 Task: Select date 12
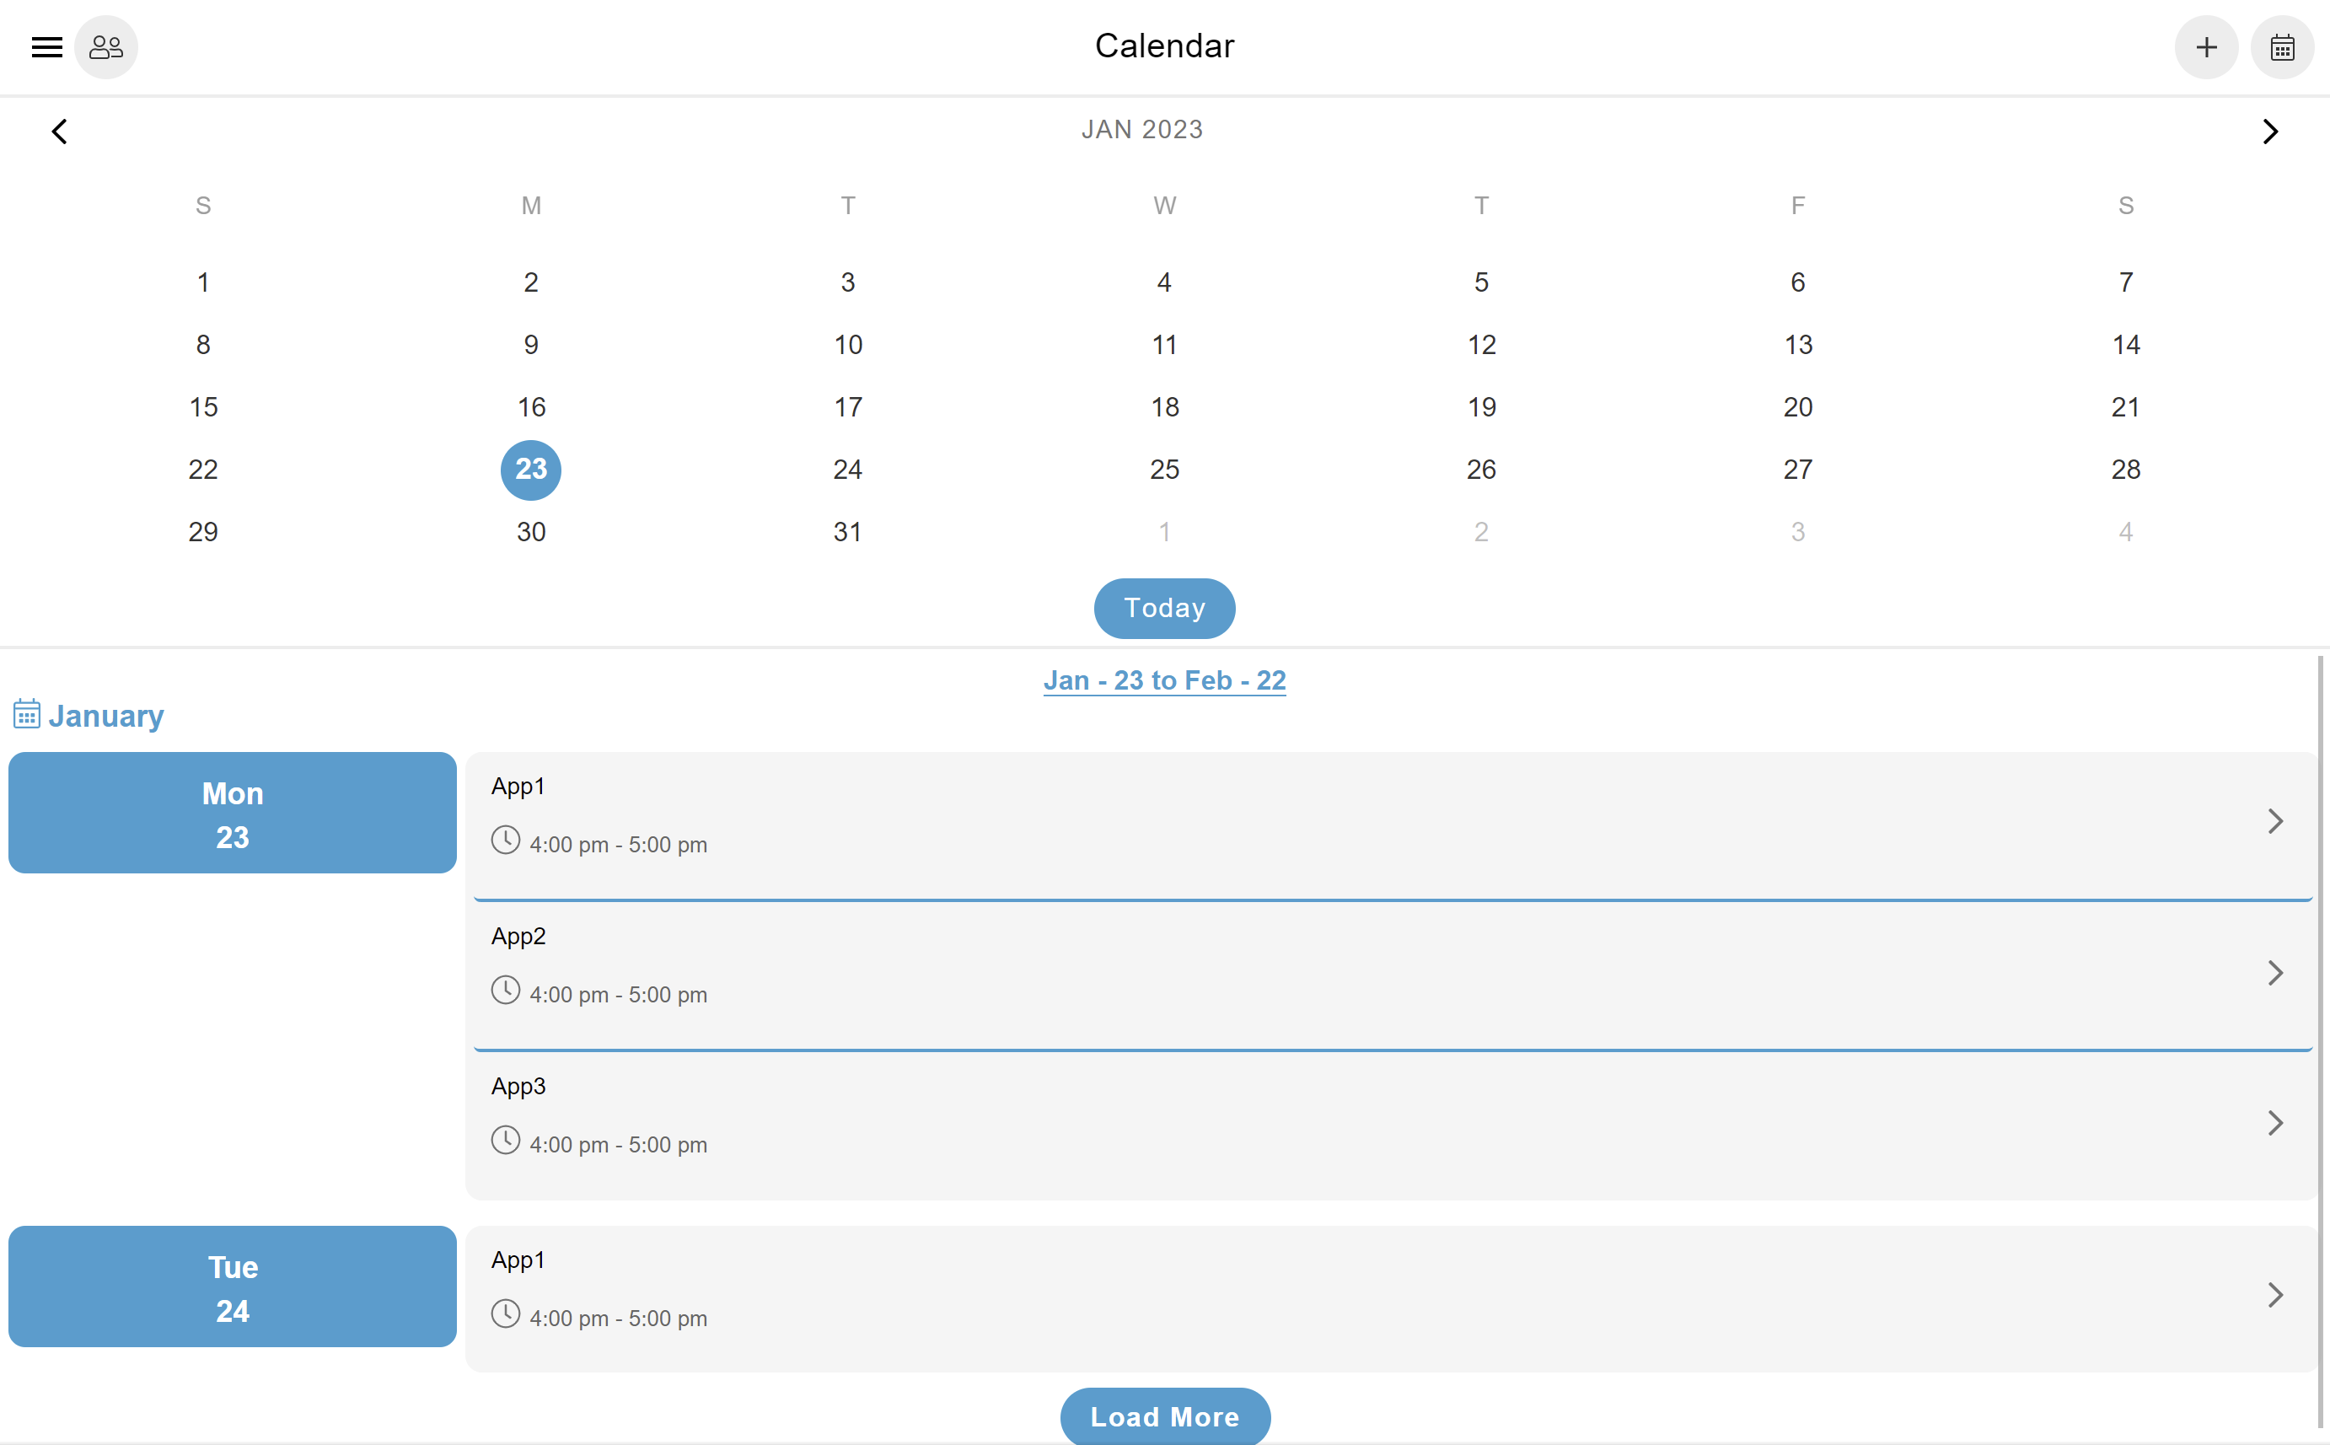pyautogui.click(x=1481, y=344)
